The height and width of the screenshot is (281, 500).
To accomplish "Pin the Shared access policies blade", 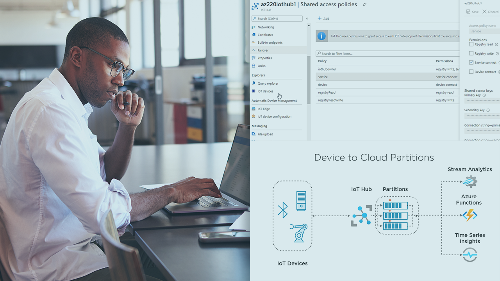I will (x=364, y=5).
